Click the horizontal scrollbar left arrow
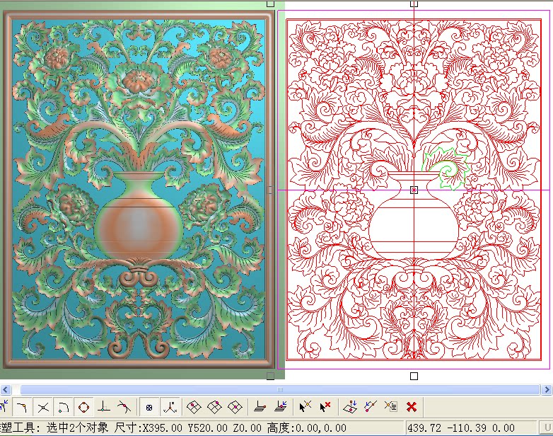 (5, 390)
